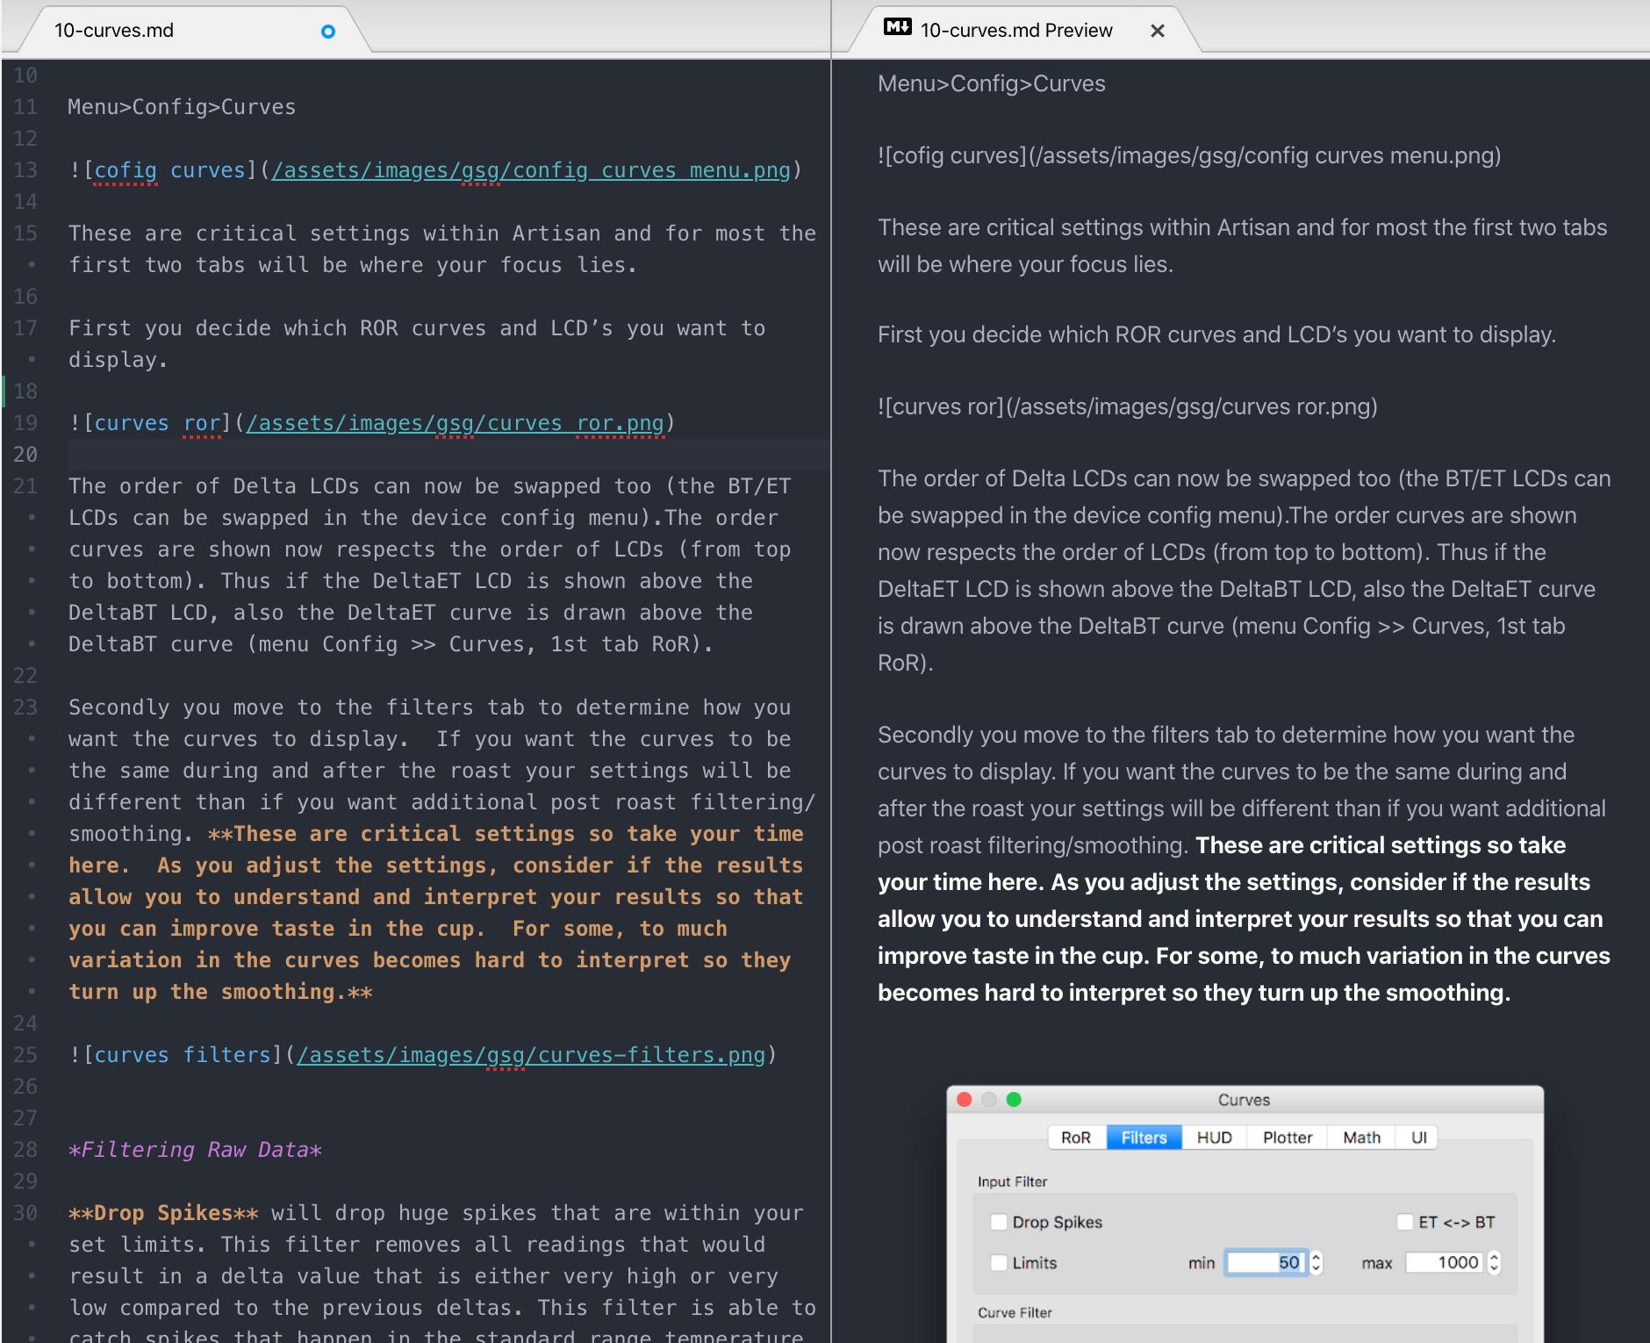This screenshot has width=1650, height=1343.
Task: Switch to the RoR tab in Curves dialog
Action: 1077,1137
